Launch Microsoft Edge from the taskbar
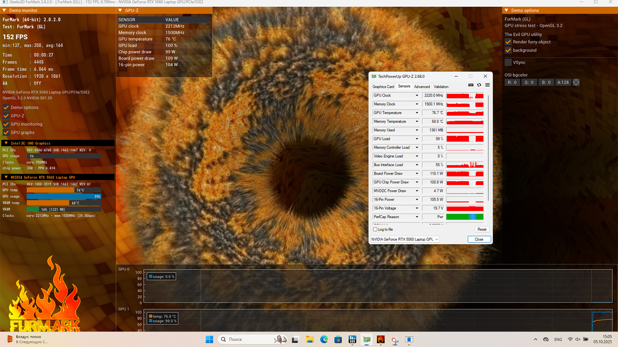The width and height of the screenshot is (618, 347). point(324,339)
